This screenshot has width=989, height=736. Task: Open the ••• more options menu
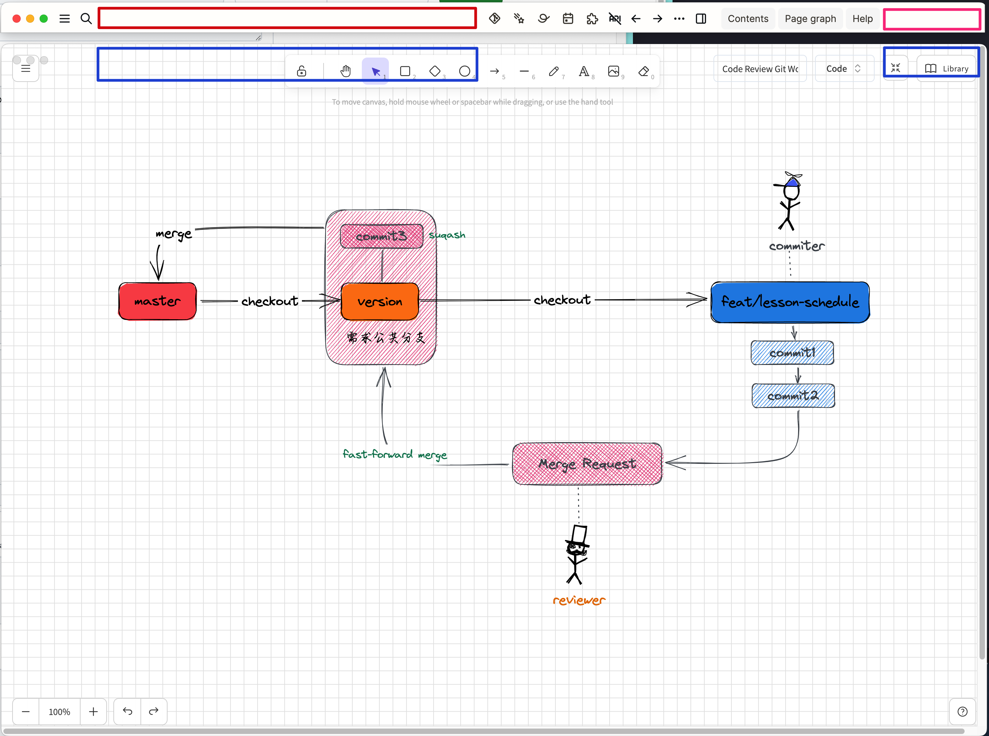(679, 18)
